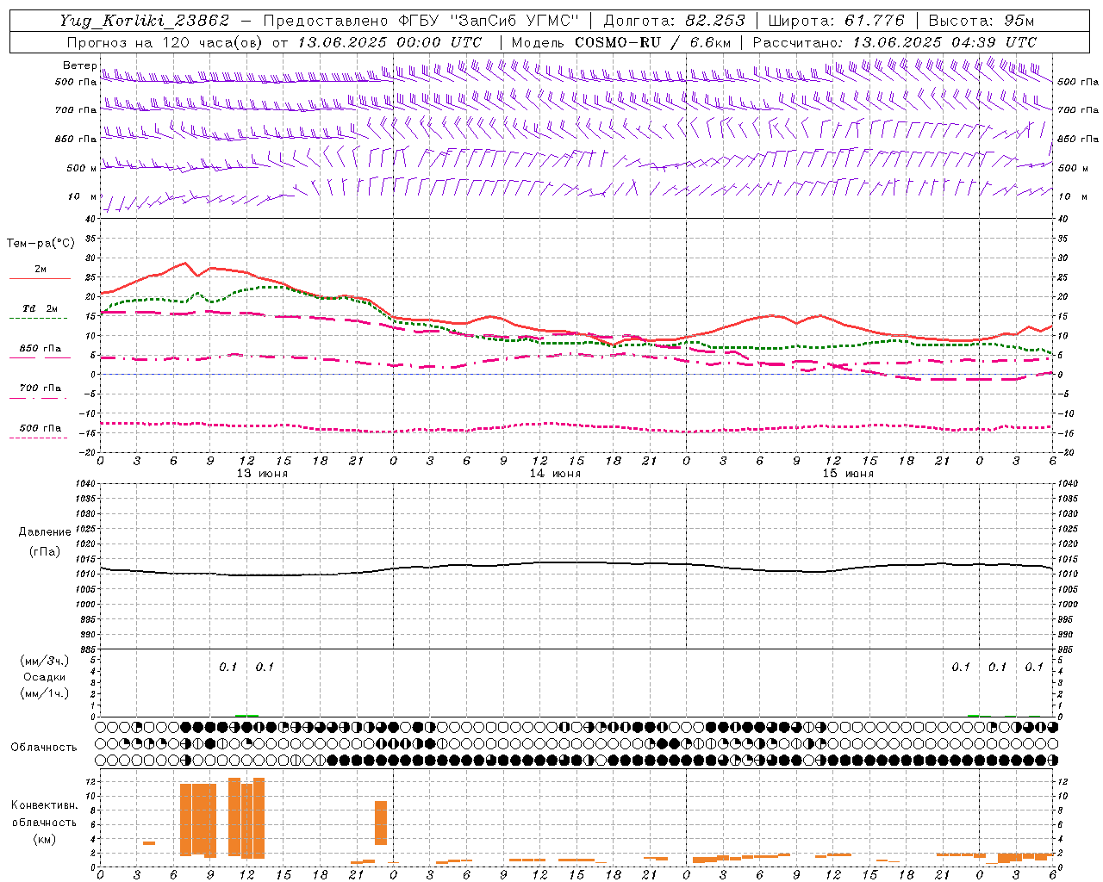1103x882 pixels.
Task: Click the computed time 13.06.2025 04:39 UTC
Action: coord(944,42)
